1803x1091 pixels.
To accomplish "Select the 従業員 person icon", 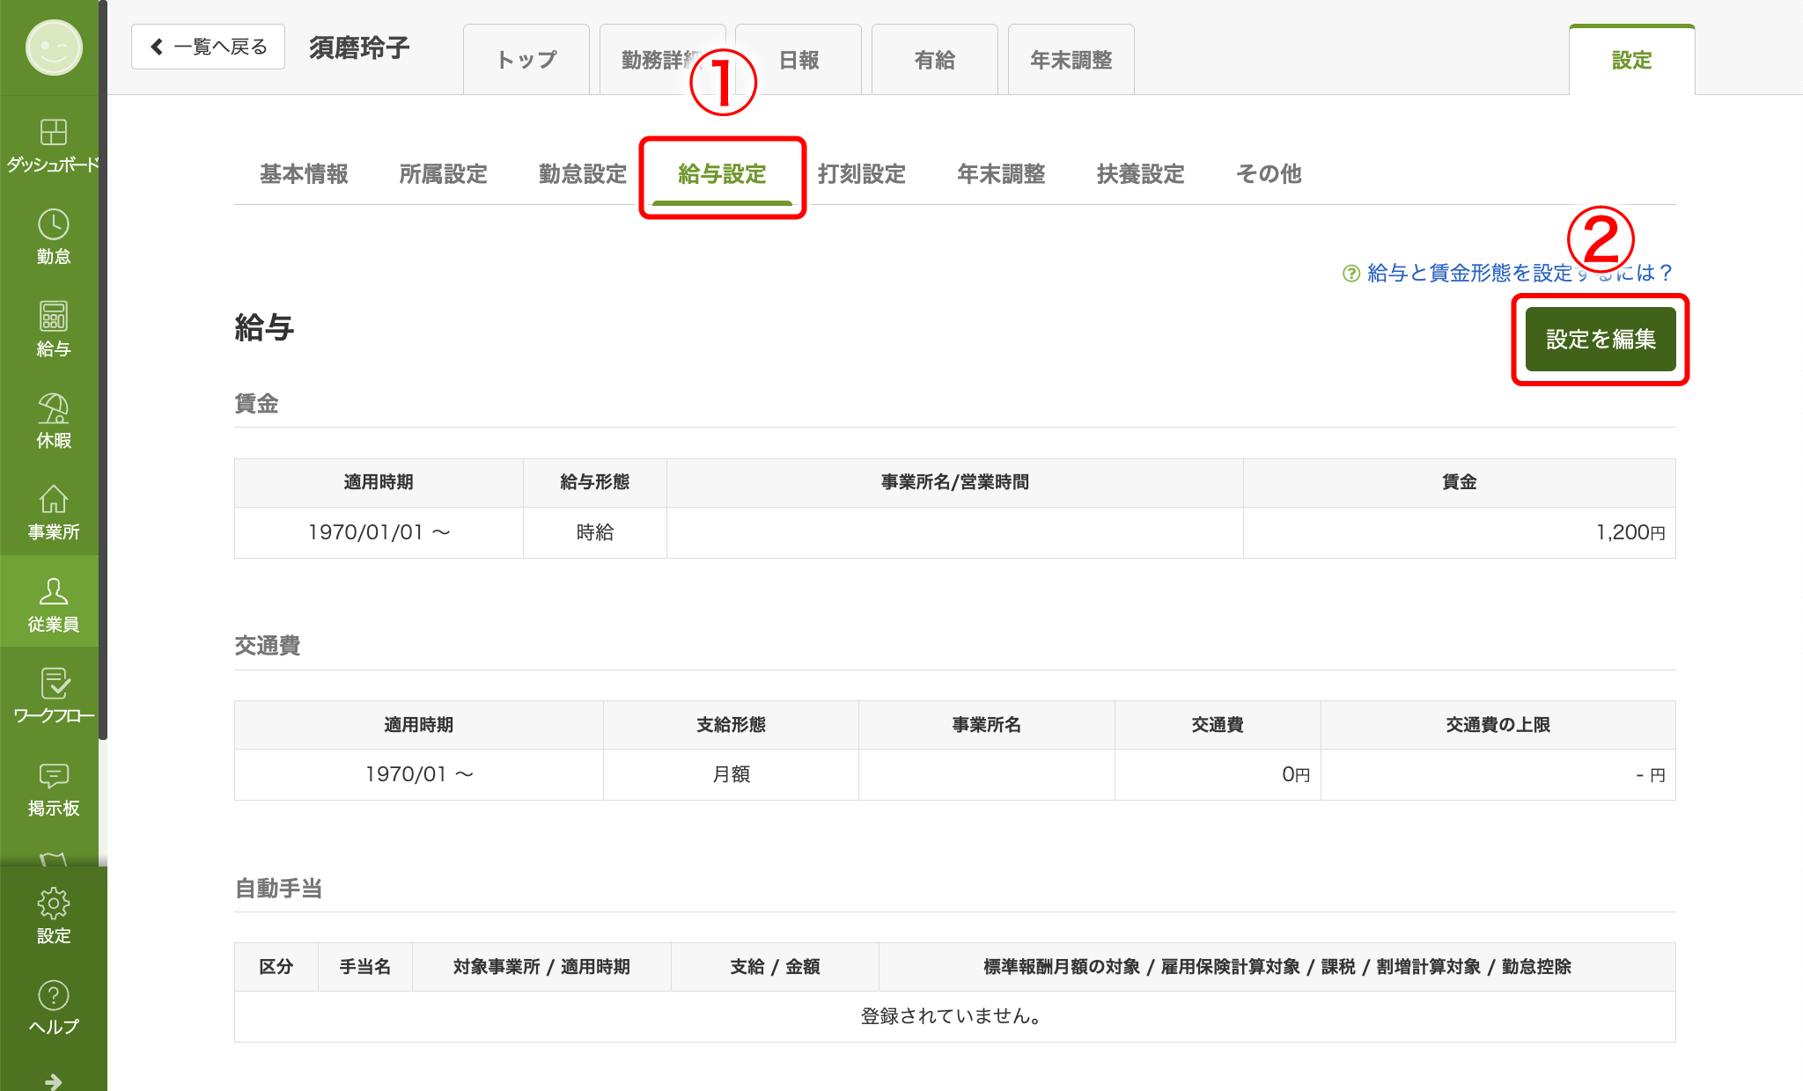I will 53,592.
